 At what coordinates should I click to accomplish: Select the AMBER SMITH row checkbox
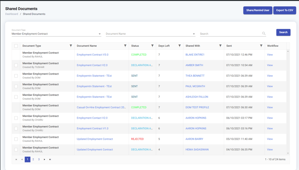[x=16, y=65]
